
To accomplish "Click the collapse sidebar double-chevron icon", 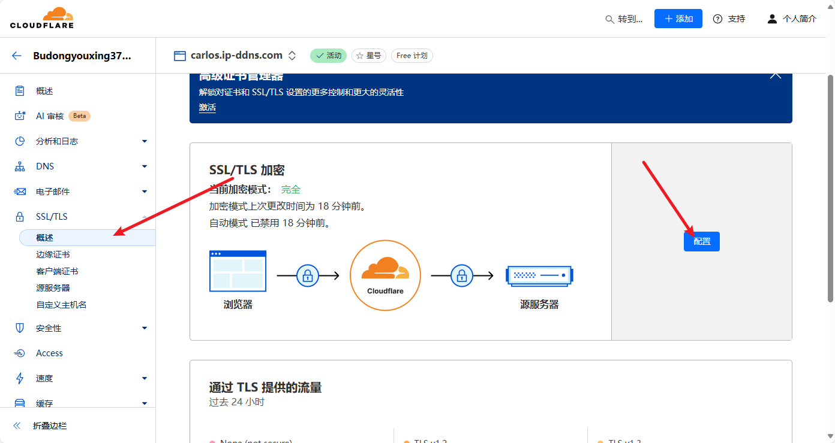I will pos(17,426).
